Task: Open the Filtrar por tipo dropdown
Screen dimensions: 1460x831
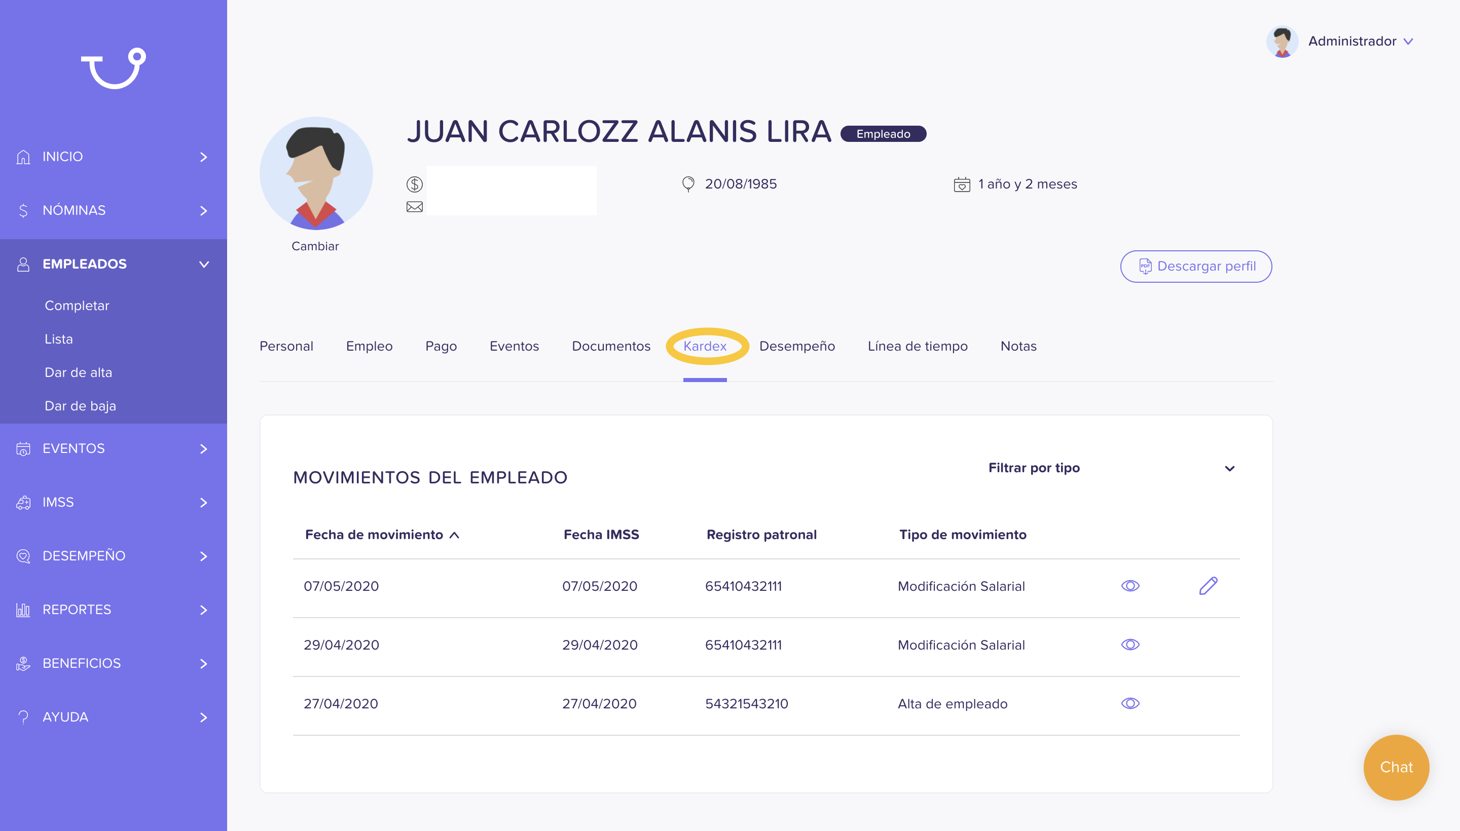Action: coord(1112,468)
